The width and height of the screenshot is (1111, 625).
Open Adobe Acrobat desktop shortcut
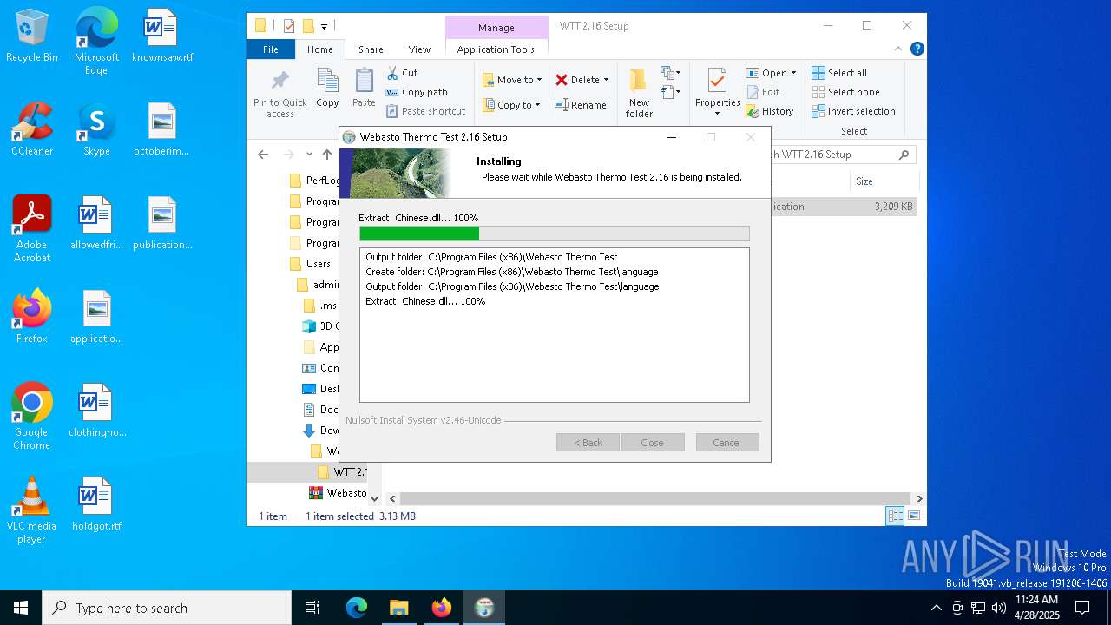tap(31, 229)
